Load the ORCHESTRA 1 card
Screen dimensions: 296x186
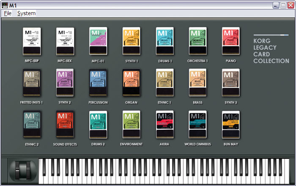(197, 41)
